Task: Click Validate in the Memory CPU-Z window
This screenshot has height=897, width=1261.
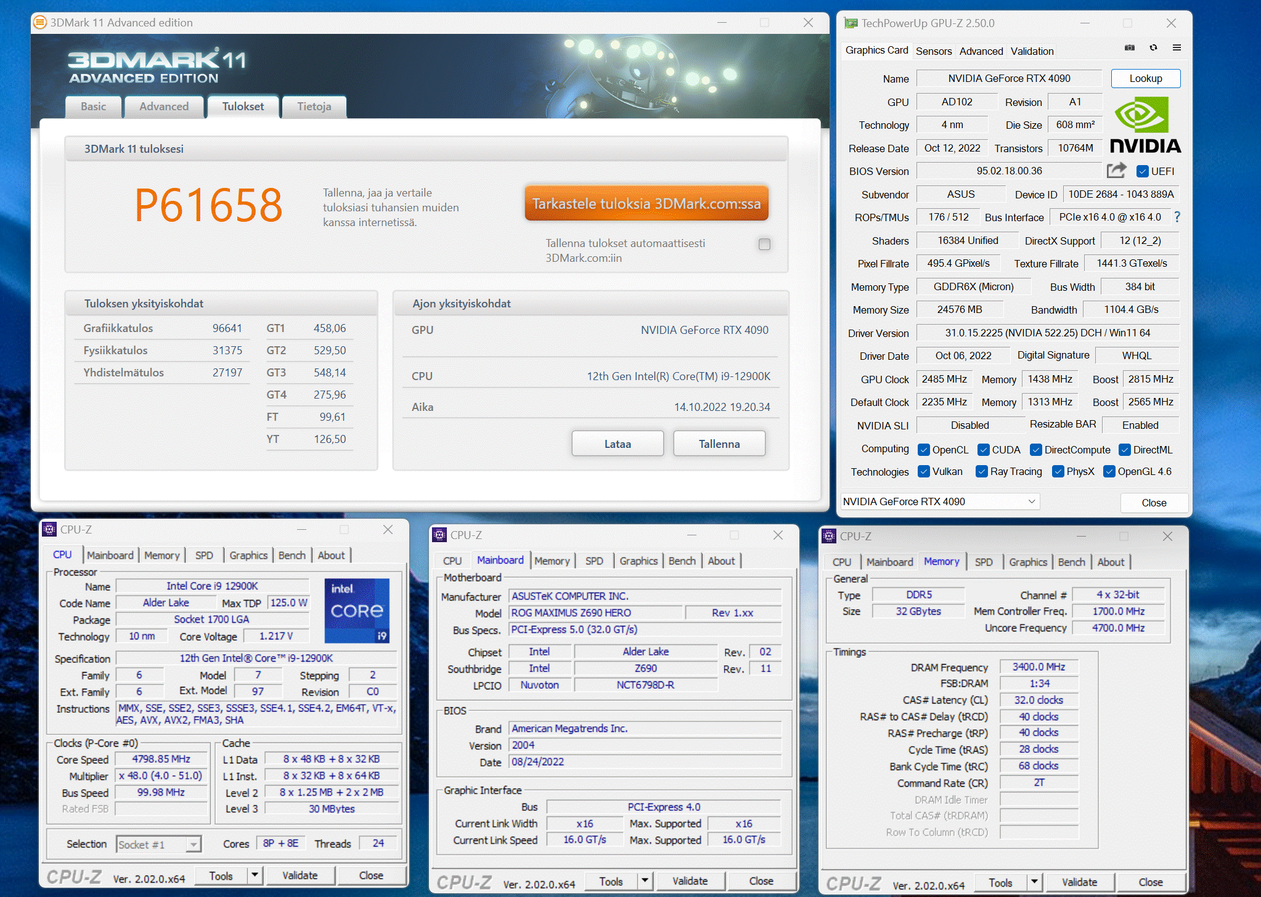Action: coord(1079,882)
